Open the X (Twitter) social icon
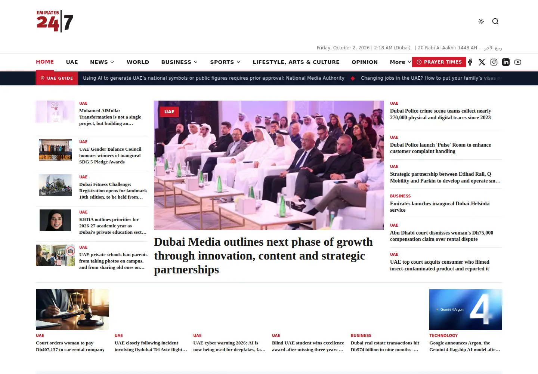 pyautogui.click(x=482, y=62)
